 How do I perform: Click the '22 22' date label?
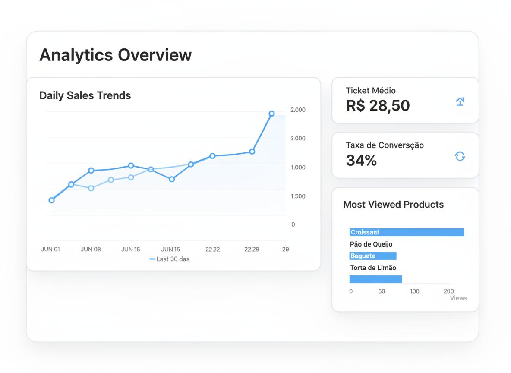pos(212,249)
